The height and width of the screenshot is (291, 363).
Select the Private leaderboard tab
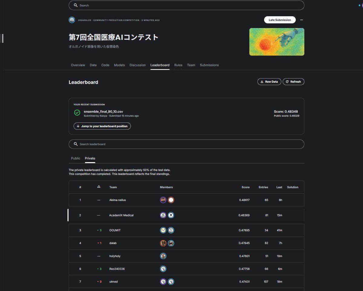(x=90, y=158)
